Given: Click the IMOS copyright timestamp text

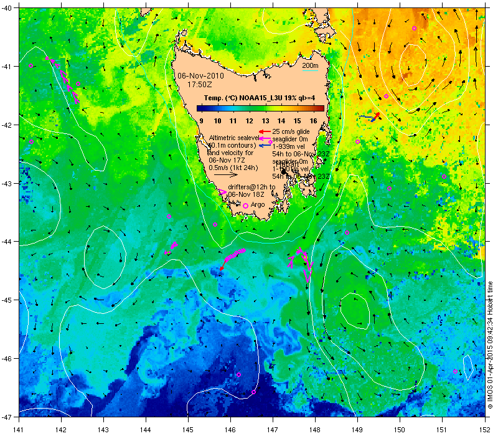Looking at the screenshot, I should point(490,346).
